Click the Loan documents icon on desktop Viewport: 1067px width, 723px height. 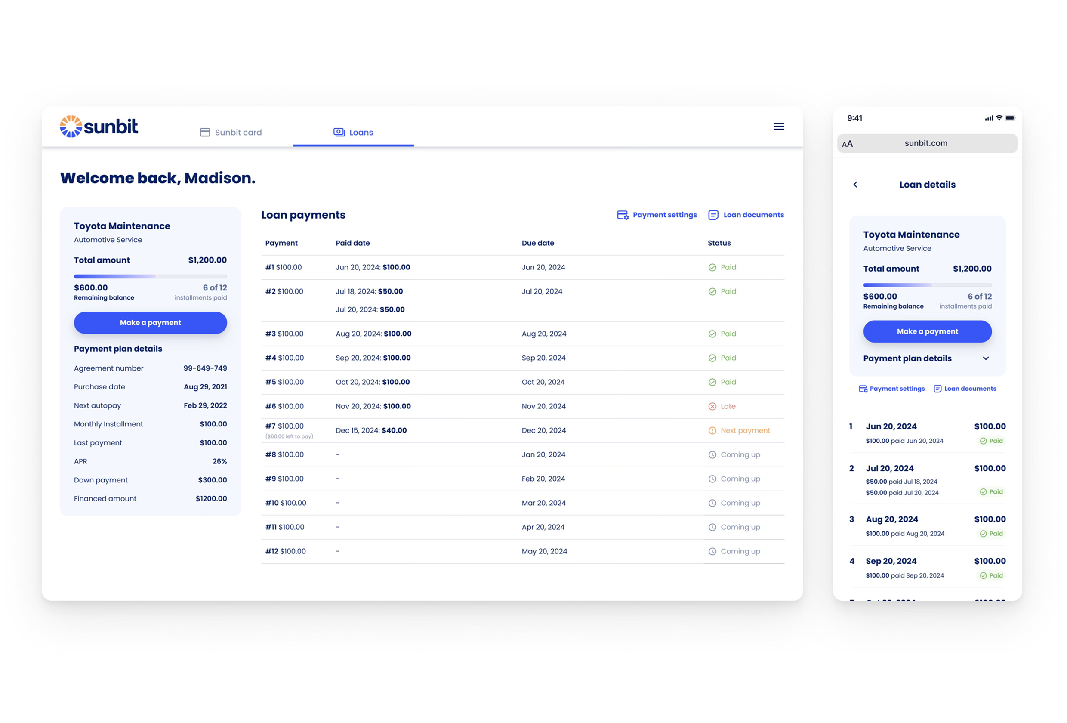tap(713, 215)
